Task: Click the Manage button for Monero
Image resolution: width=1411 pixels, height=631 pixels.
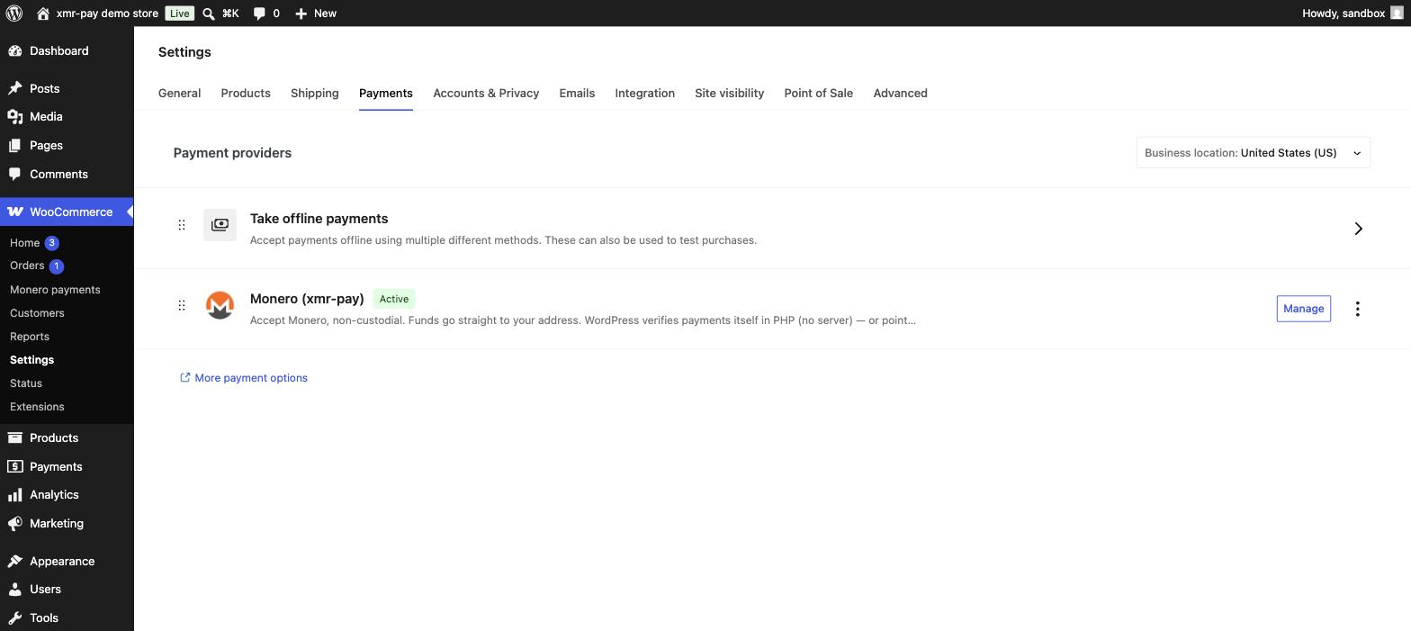Action: pyautogui.click(x=1304, y=309)
